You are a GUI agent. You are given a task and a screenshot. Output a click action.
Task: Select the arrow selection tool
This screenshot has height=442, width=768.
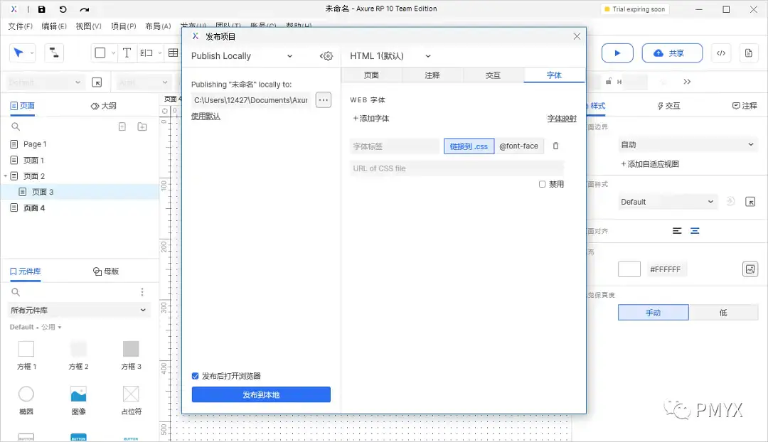tap(18, 52)
